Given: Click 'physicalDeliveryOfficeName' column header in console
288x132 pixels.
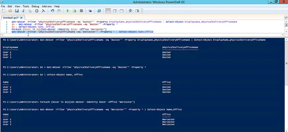Looking at the screenshot, I should 180,47.
